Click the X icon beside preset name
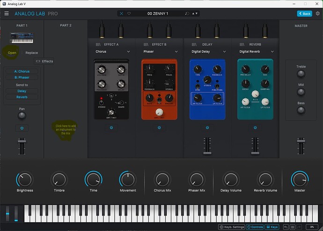The image size is (323, 231). point(122,14)
